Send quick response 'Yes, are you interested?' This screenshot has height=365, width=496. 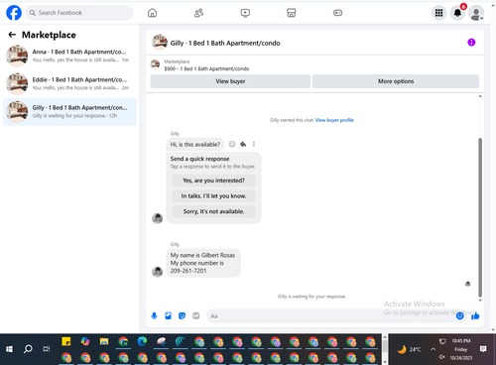coord(213,181)
